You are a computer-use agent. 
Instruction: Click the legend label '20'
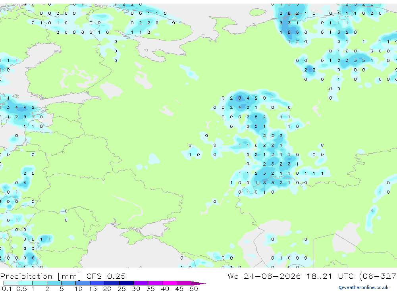pos(107,289)
